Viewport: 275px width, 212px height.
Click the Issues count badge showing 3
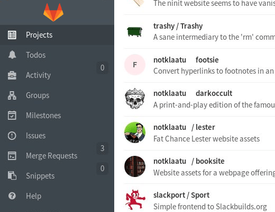[102, 148]
